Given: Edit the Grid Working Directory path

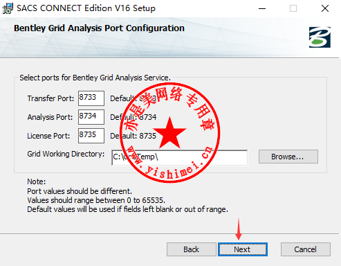Looking at the screenshot, I should tap(179, 157).
